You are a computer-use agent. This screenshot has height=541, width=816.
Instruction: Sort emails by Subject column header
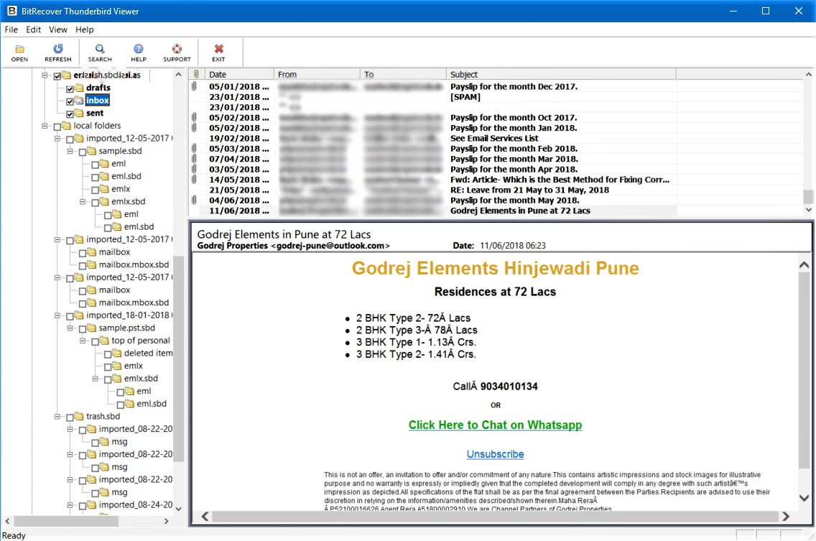(561, 74)
